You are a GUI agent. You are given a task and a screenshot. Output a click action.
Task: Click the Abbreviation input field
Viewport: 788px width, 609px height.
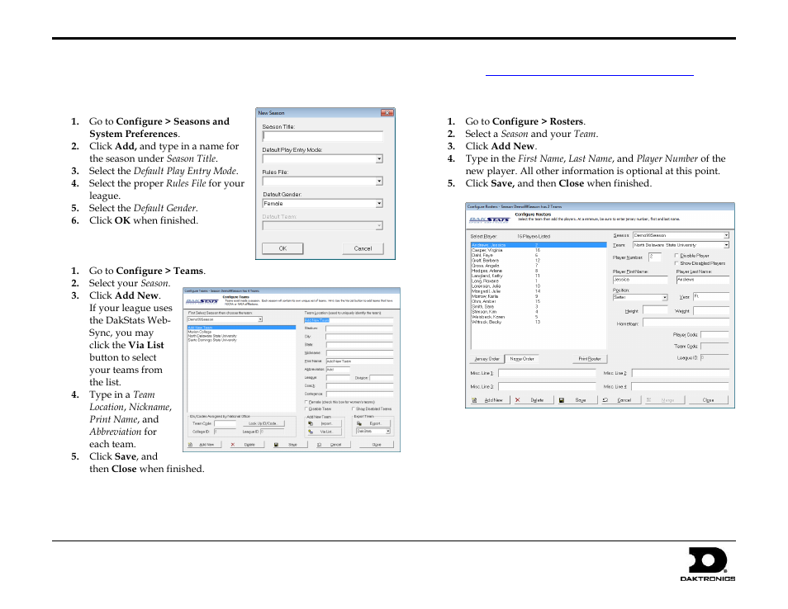338,370
